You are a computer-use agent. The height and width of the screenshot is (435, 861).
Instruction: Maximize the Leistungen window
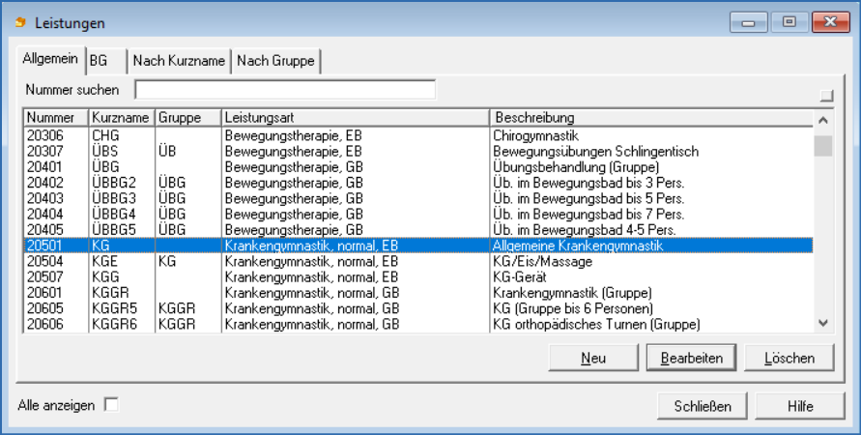tap(789, 22)
